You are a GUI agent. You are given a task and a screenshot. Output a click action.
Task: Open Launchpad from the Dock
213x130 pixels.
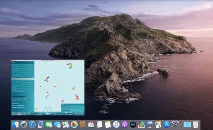pos(24,124)
